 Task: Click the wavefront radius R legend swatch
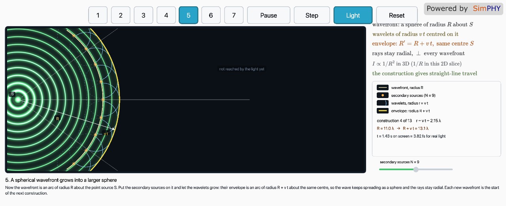[383, 87]
